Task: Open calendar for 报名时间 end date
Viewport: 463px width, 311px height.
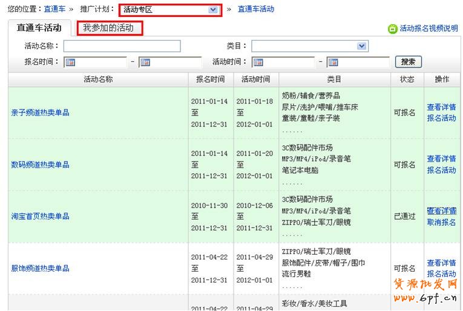Action: point(145,62)
